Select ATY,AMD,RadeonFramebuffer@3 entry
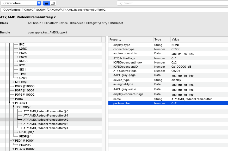The image size is (228, 151). [x=46, y=124]
